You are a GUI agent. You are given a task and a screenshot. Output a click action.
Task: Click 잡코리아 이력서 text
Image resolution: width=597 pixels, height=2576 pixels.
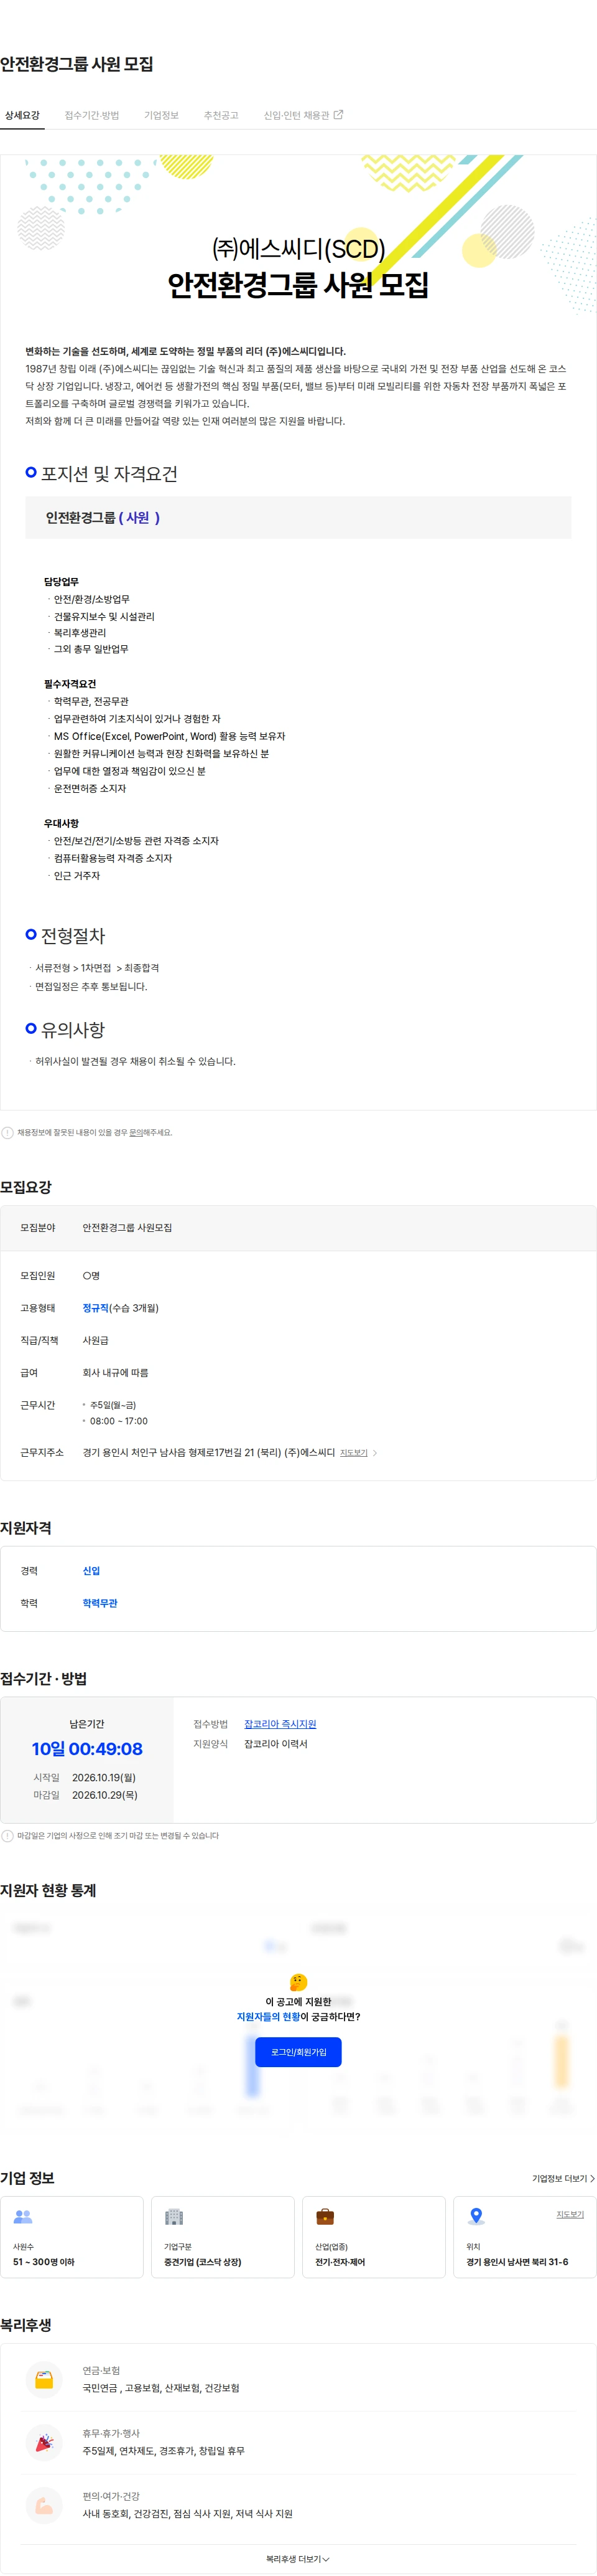275,1743
